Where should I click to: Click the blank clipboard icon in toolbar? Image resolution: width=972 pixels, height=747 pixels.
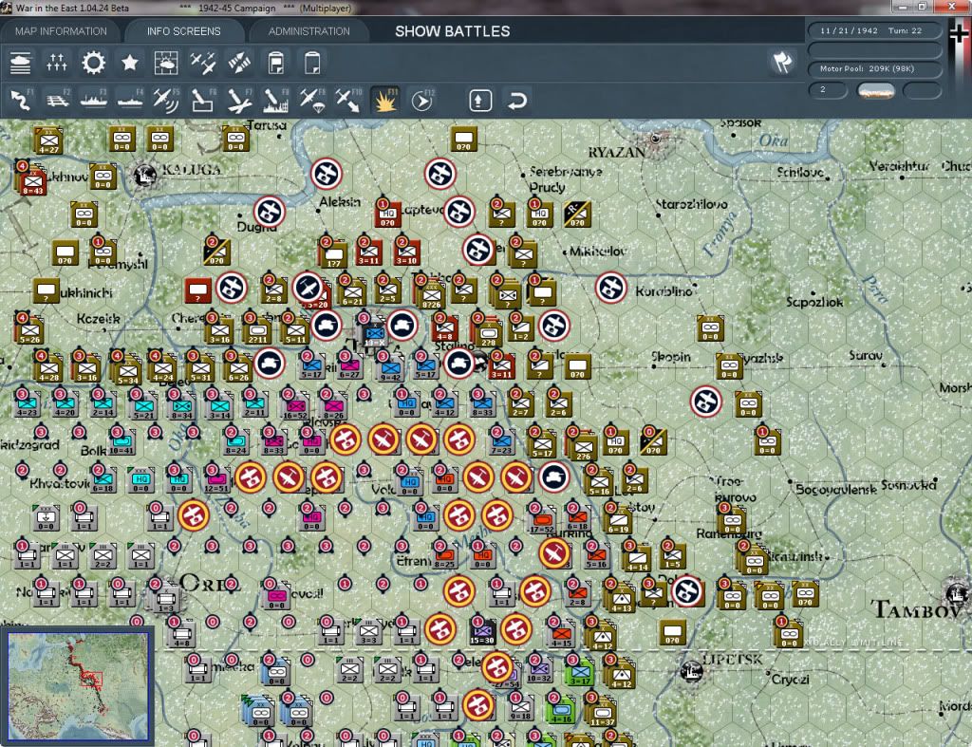(x=312, y=63)
